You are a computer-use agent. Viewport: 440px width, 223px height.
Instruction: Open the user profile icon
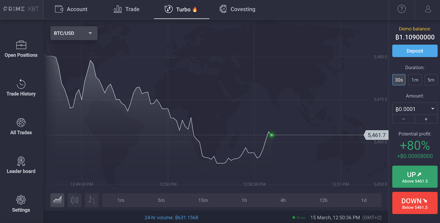tap(428, 9)
